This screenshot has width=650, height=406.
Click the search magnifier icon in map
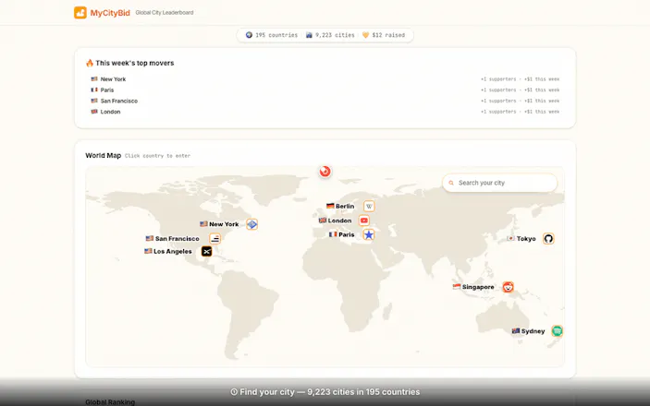tap(451, 183)
